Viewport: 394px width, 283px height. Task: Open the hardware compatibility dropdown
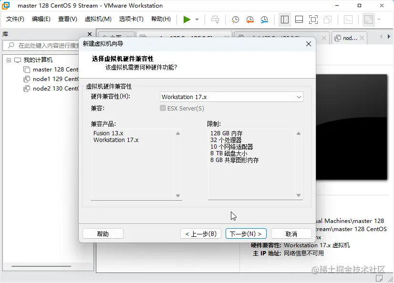(x=300, y=97)
